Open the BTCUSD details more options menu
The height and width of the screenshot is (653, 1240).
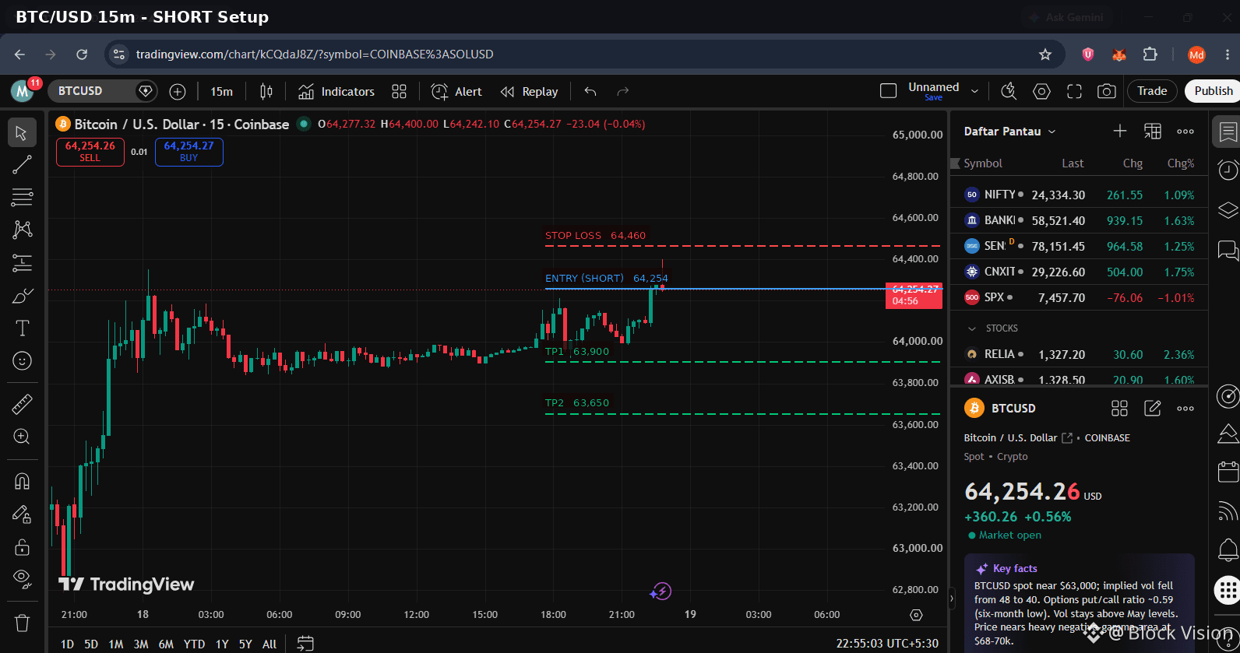(x=1185, y=409)
